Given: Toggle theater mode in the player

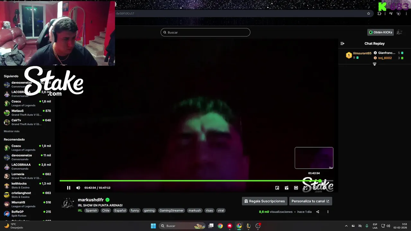Looking at the screenshot, I should (x=296, y=188).
